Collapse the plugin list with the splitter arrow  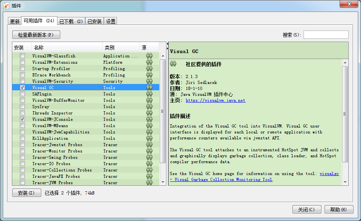tap(167, 44)
